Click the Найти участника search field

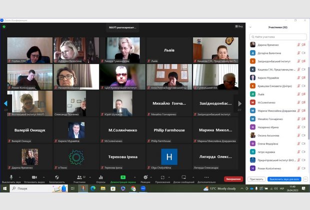coord(278,36)
